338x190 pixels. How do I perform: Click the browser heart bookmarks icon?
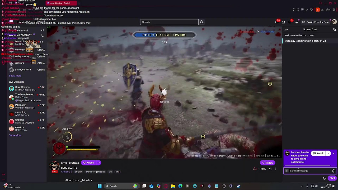pyautogui.click(x=311, y=10)
